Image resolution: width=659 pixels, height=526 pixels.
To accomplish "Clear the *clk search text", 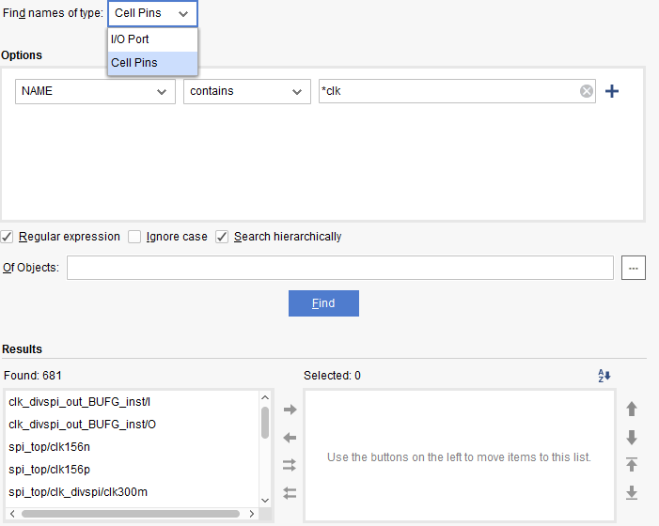I will 586,91.
